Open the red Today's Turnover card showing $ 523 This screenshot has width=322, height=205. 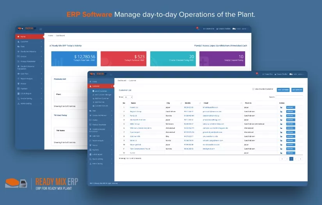[123, 59]
